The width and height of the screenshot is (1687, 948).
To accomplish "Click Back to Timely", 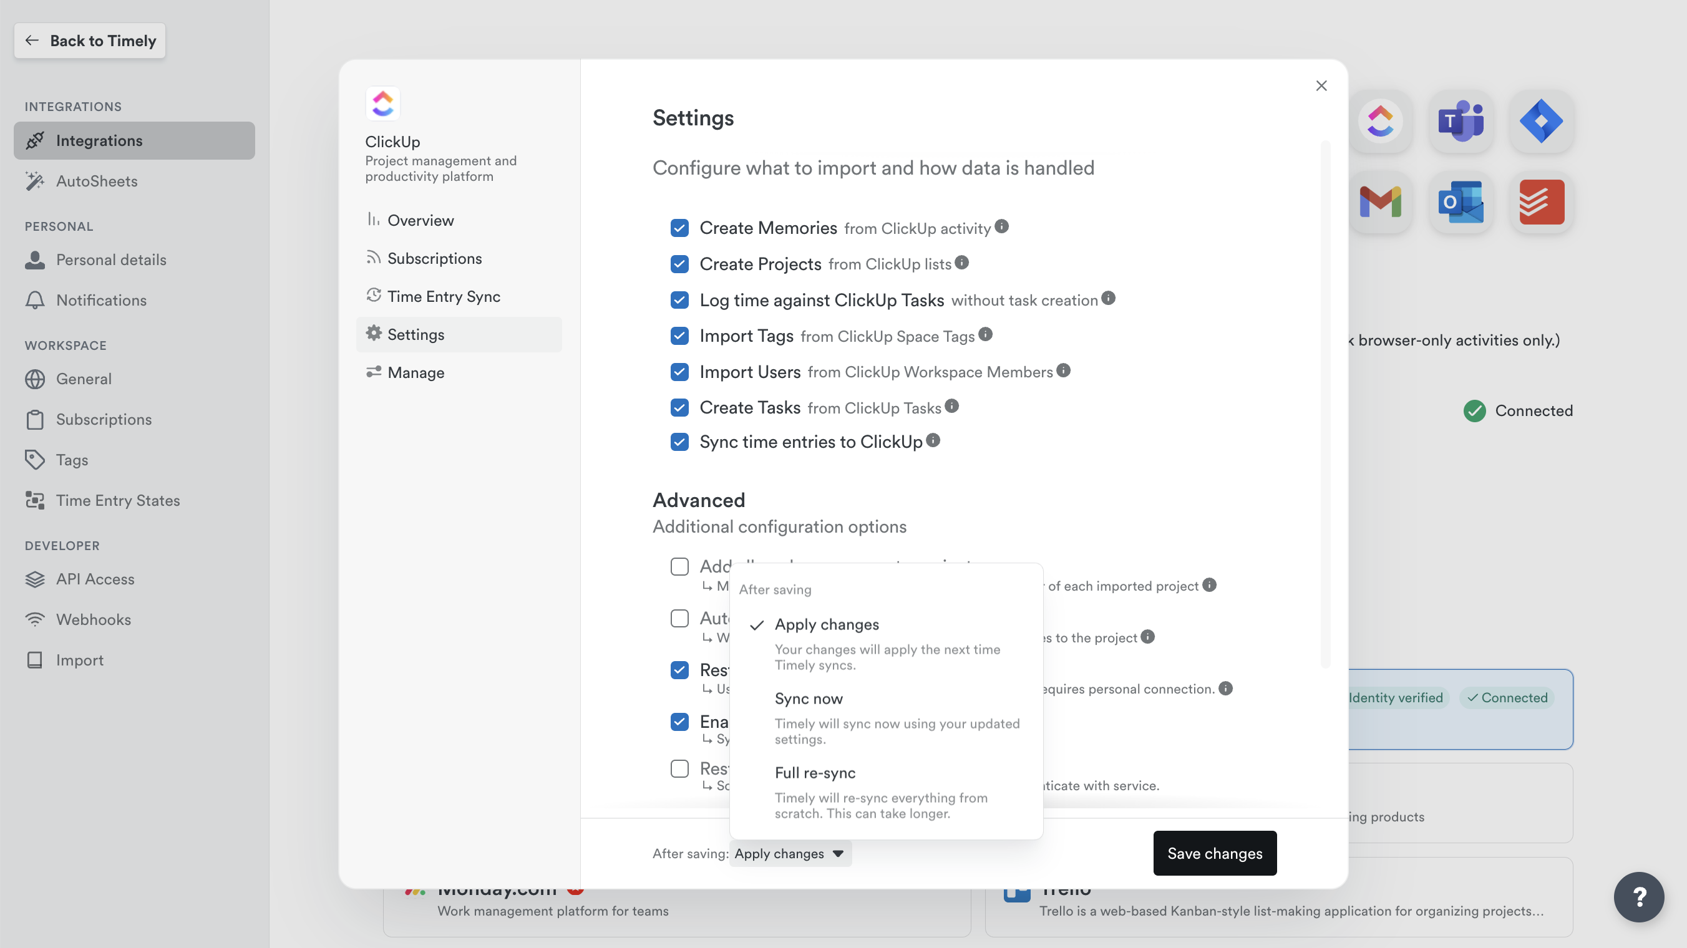I will (x=90, y=40).
